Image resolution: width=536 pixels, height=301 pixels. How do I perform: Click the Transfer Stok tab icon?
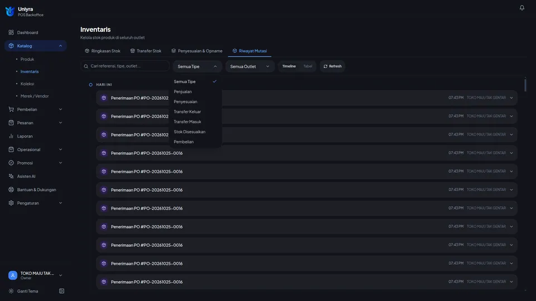[133, 51]
